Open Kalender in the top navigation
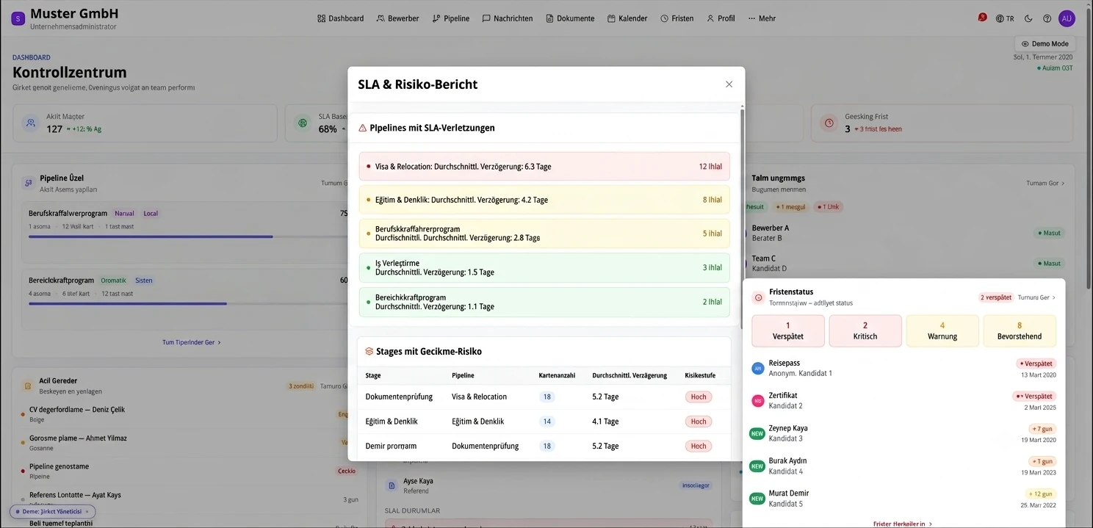1093x528 pixels. pyautogui.click(x=627, y=18)
